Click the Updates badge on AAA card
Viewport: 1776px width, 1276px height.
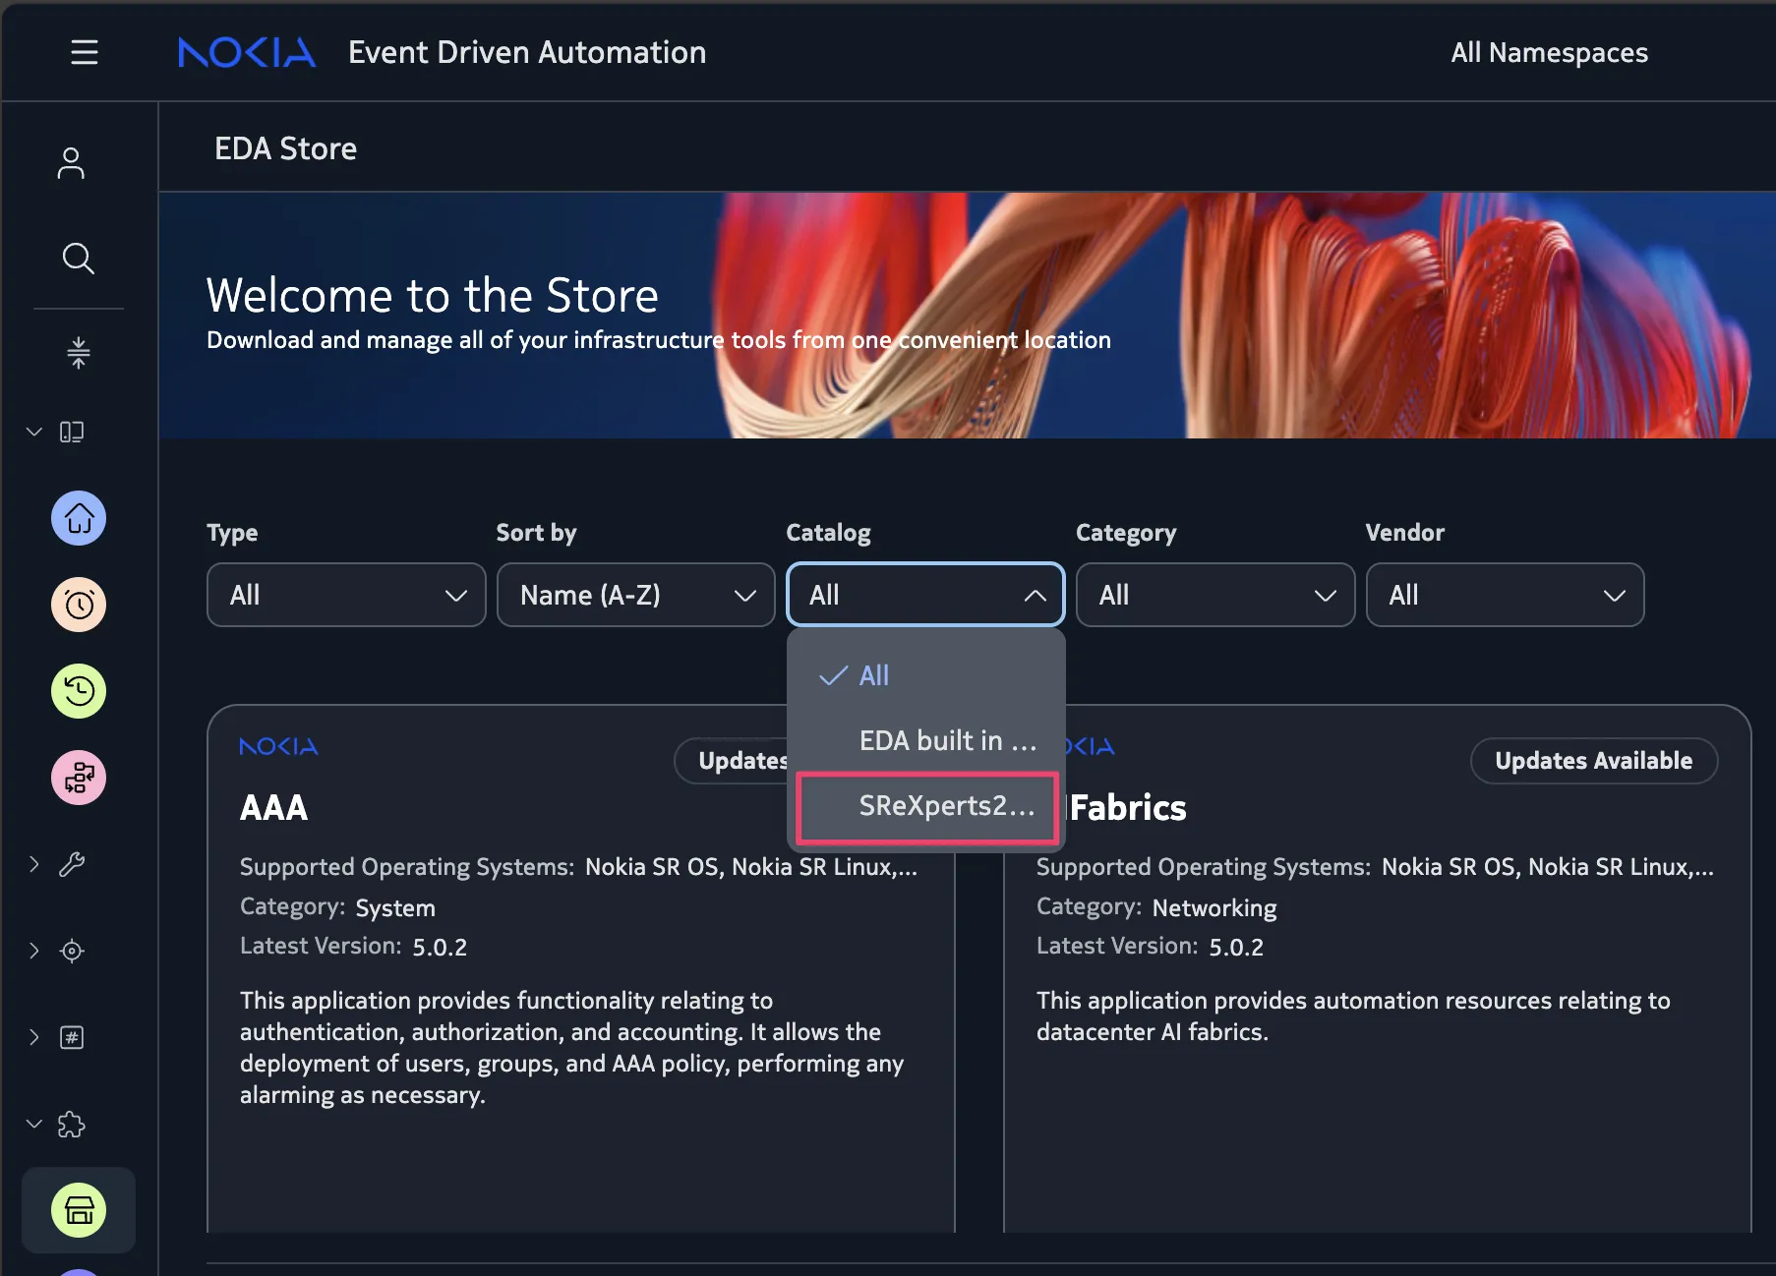(x=732, y=761)
